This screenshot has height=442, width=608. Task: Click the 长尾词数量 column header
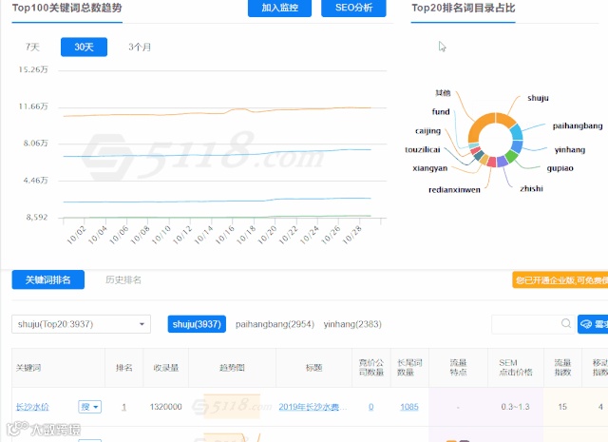(x=409, y=368)
